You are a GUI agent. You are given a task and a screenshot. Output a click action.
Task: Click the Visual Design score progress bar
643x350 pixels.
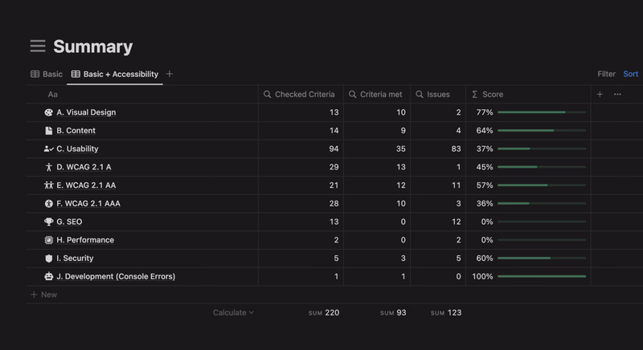click(x=542, y=112)
